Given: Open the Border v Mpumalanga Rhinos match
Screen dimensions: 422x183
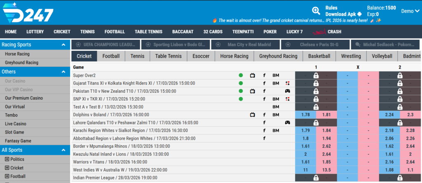Looking at the screenshot, I should 122,146.
